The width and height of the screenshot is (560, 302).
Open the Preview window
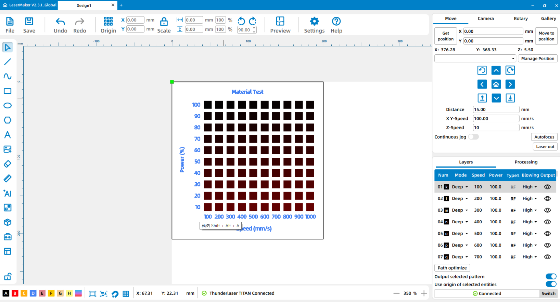coord(280,25)
